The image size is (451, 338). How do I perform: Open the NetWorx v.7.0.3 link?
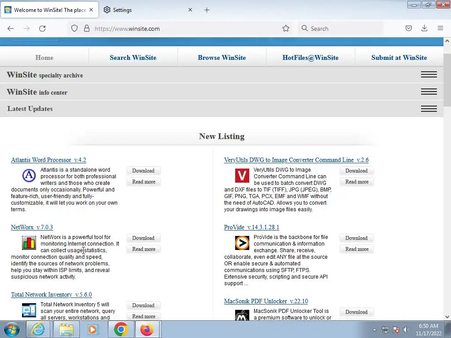(32, 227)
